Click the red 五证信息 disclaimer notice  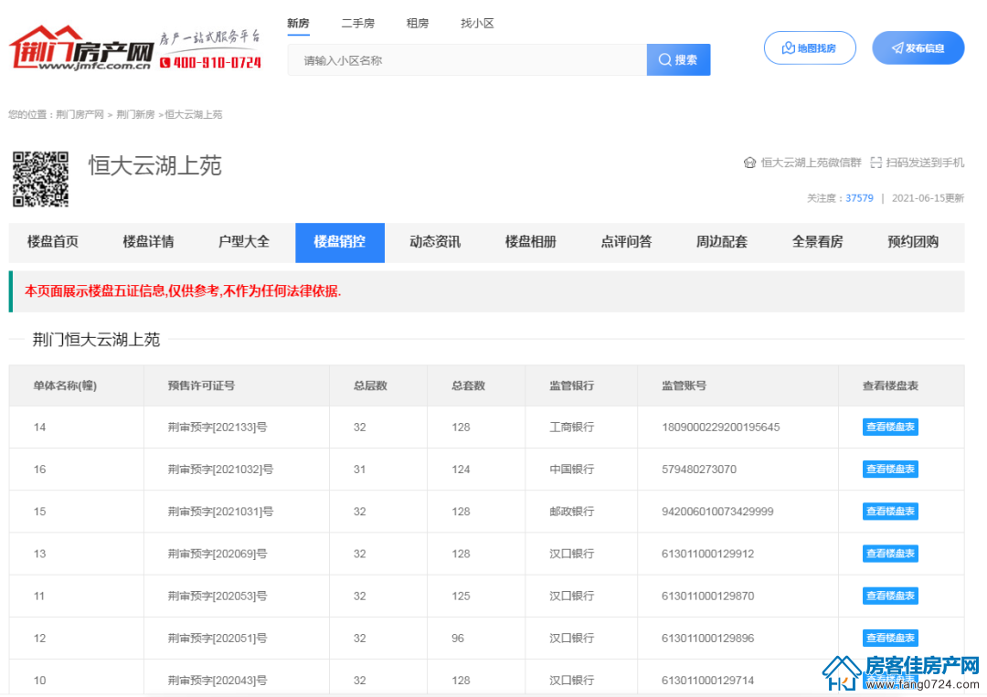183,291
